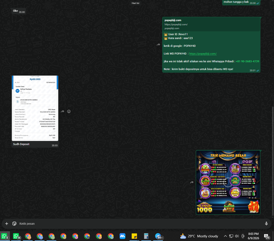274x241 pixels.
Task: Open the volume tray icon
Action: (237, 236)
